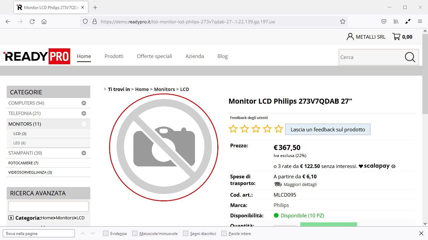Close the find-in-page bar

421,233
